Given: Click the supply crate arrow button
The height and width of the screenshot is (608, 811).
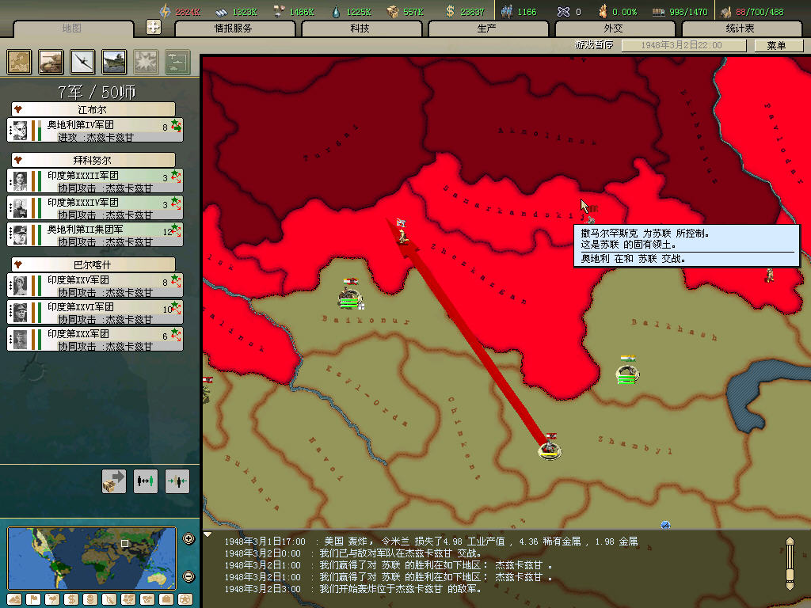Looking at the screenshot, I should click(x=114, y=481).
